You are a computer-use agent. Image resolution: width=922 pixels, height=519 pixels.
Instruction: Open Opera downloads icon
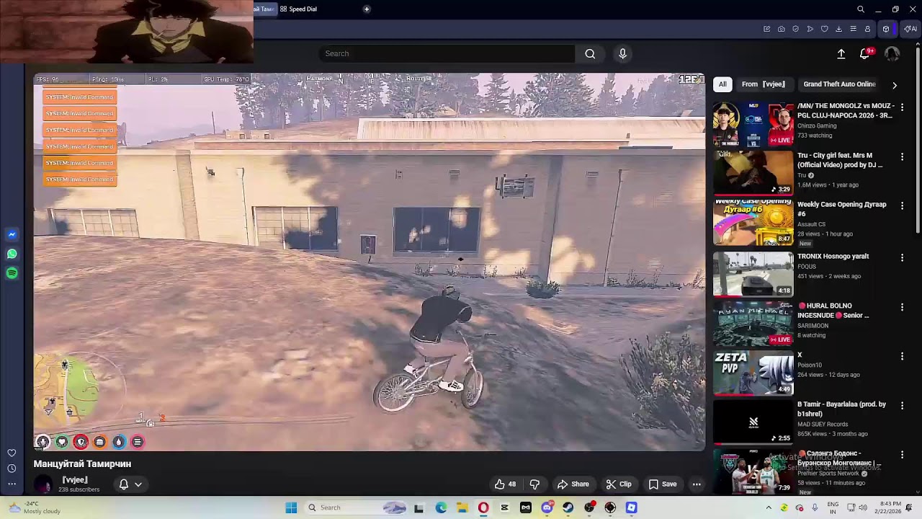(839, 29)
